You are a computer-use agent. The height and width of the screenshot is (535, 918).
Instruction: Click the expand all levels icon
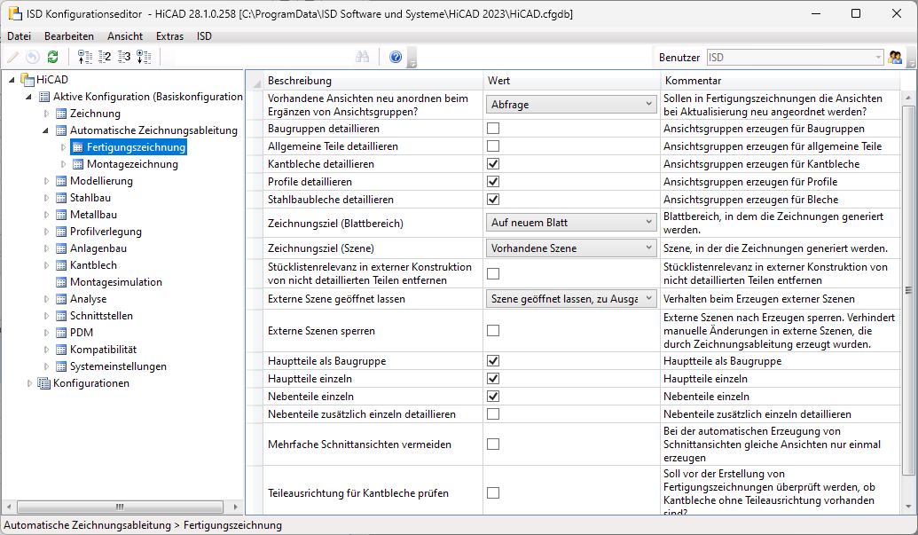(144, 57)
